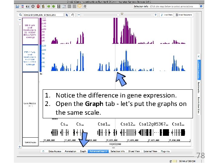Click the second gray square toolbar icon
This screenshot has height=163, width=218.
[74, 6]
